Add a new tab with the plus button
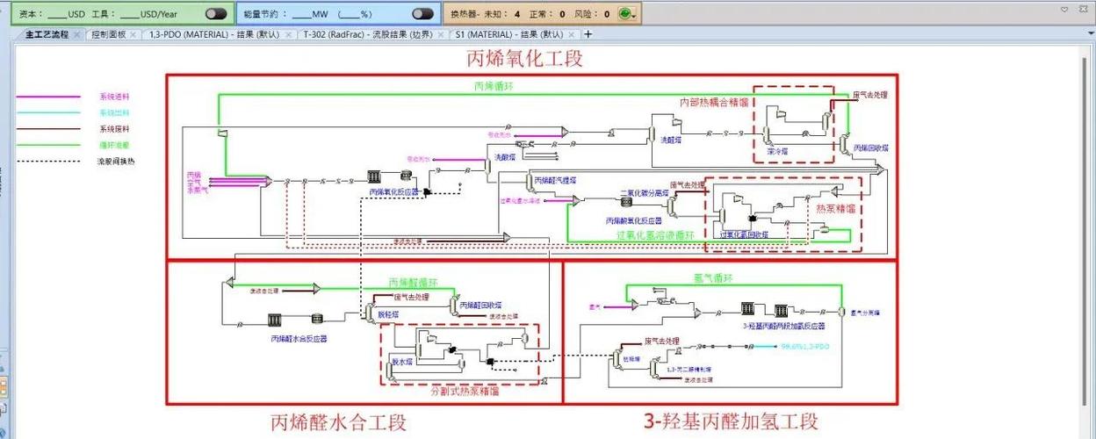The width and height of the screenshot is (1096, 439). [588, 34]
